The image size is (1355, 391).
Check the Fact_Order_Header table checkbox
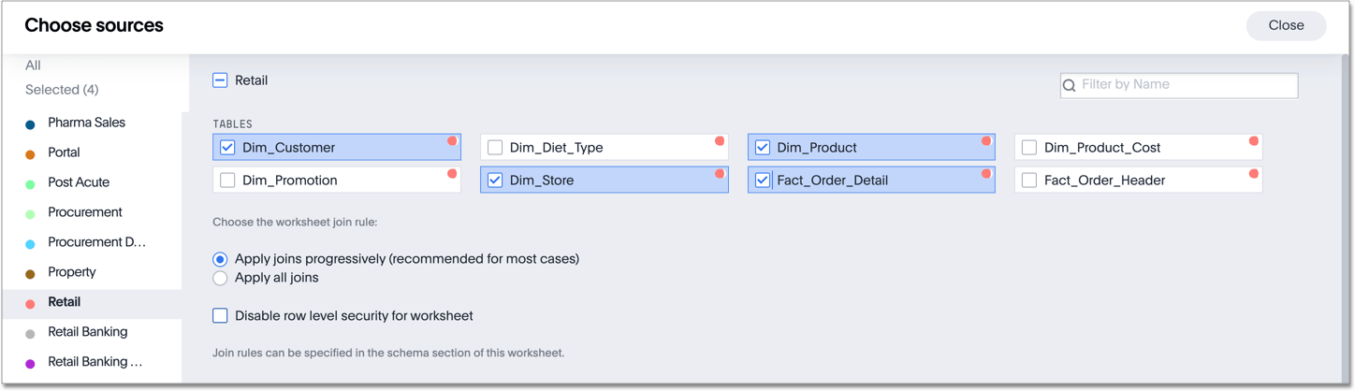(x=1029, y=181)
